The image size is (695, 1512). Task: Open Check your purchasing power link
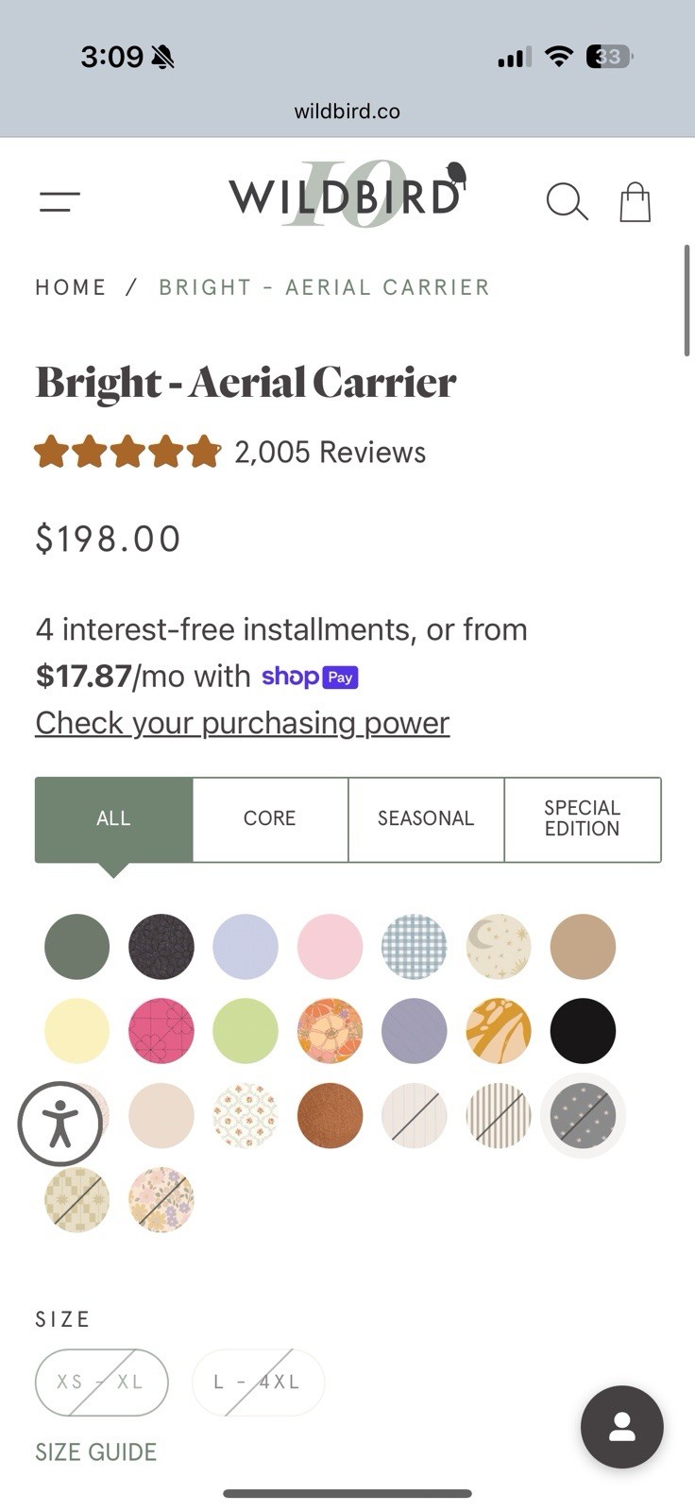(242, 723)
